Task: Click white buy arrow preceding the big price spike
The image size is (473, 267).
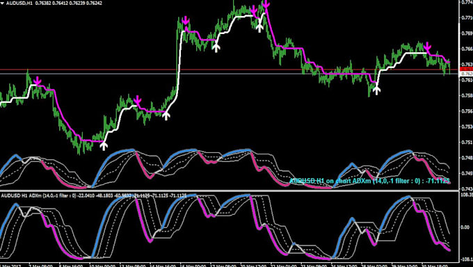Action: (166, 115)
